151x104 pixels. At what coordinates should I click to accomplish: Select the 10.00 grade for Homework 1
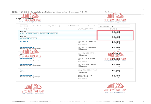pos(116,76)
